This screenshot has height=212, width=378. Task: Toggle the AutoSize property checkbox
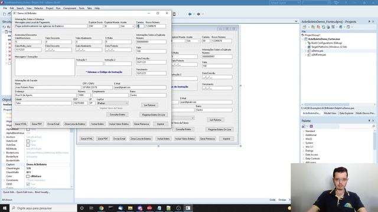point(28,145)
